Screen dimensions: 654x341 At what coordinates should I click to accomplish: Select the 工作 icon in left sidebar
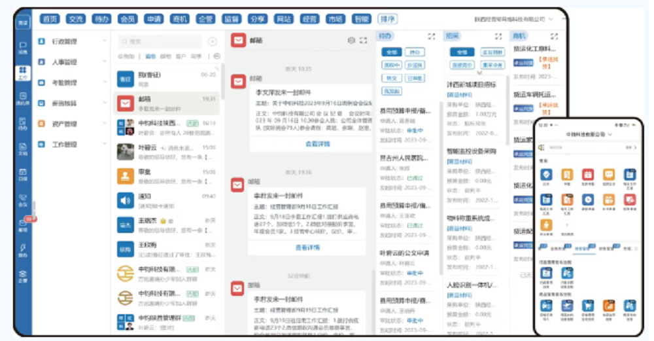(23, 72)
